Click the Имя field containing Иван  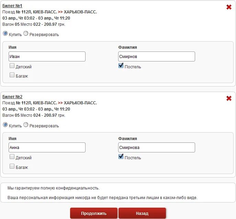tap(47, 57)
